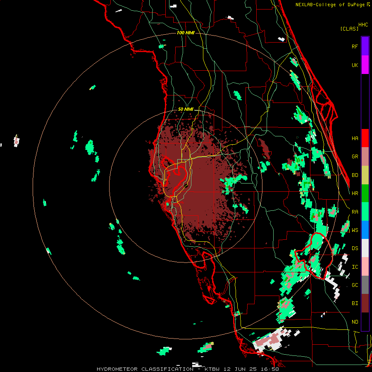Viewport: 372px width, 372px height.
Task: Select the 'BI' legend label
Action: tap(355, 303)
